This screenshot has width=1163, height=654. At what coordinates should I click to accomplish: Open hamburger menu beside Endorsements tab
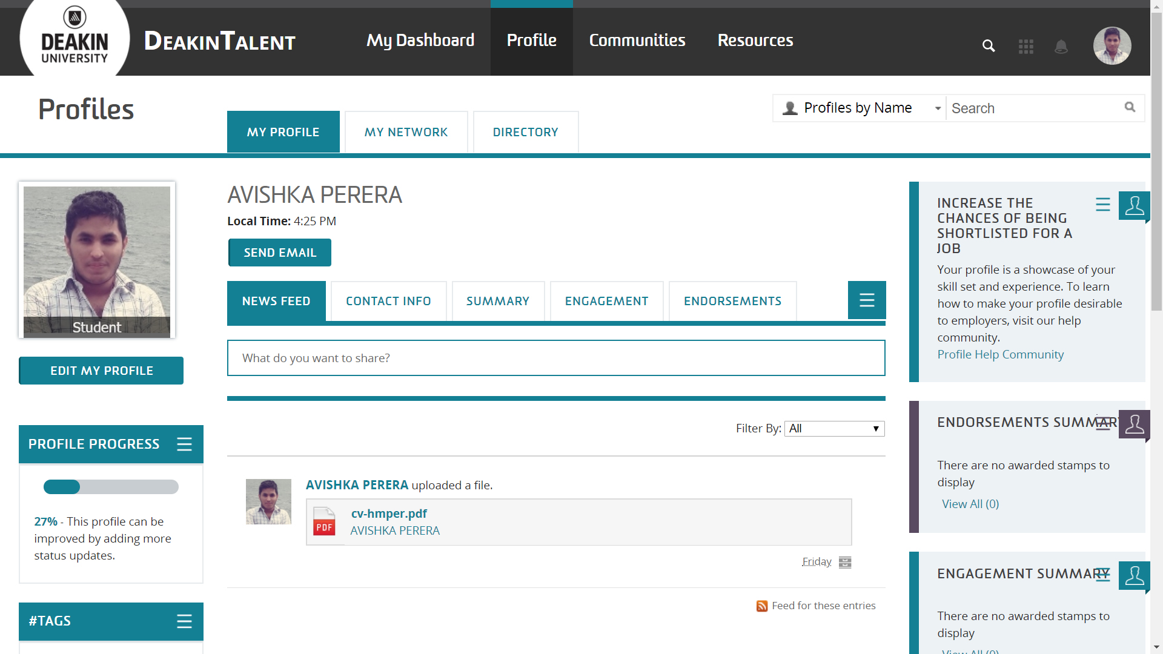pos(867,300)
